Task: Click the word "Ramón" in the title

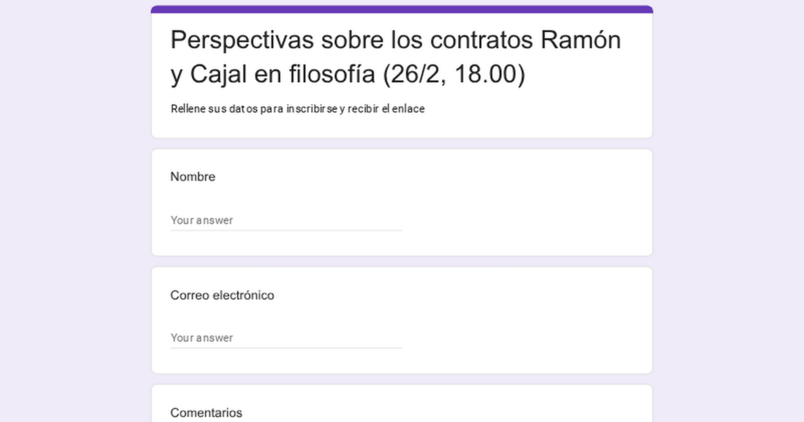Action: 580,40
